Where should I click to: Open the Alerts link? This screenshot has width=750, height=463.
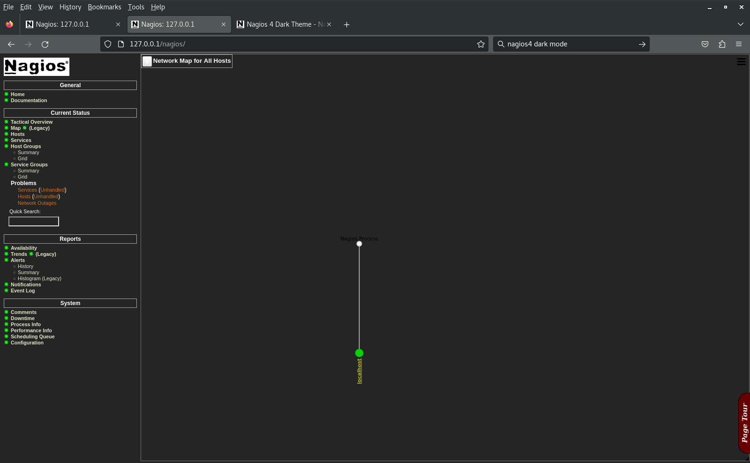(18, 260)
